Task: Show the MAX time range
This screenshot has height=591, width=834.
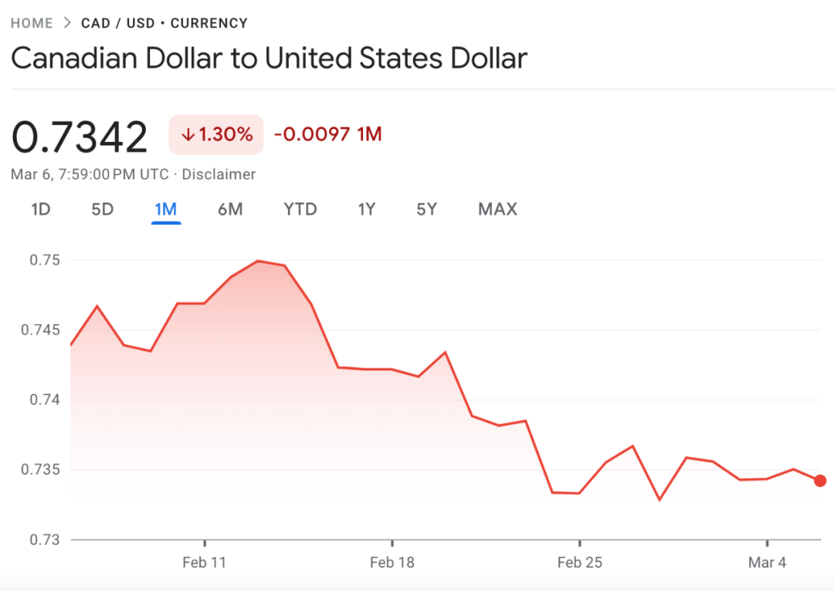Action: (497, 209)
